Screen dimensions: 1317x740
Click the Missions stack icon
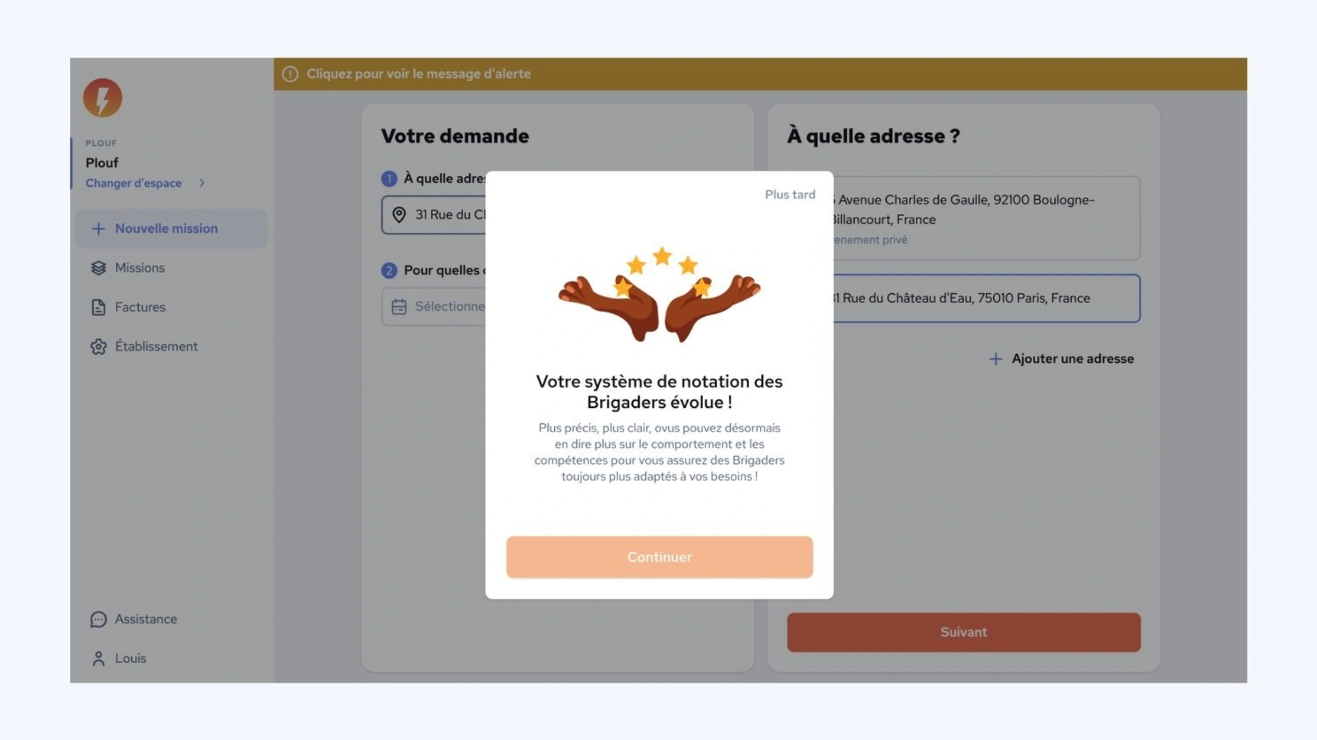coord(98,268)
